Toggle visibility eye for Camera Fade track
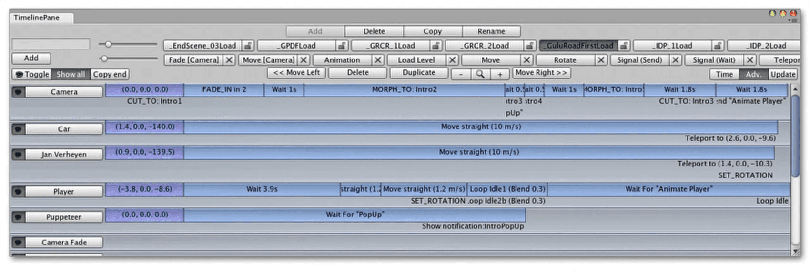The image size is (810, 273). coord(18,243)
